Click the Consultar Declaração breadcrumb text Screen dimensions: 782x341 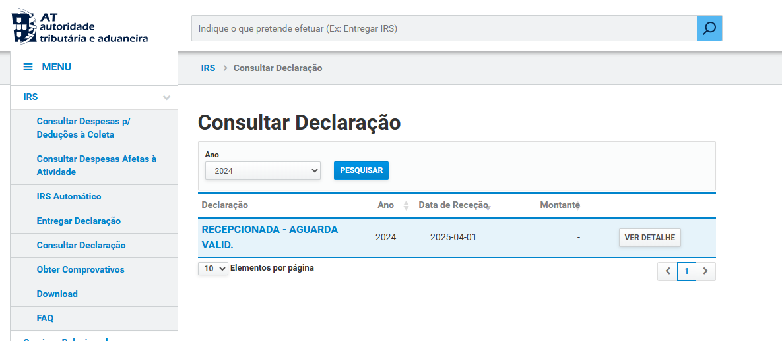tap(278, 68)
